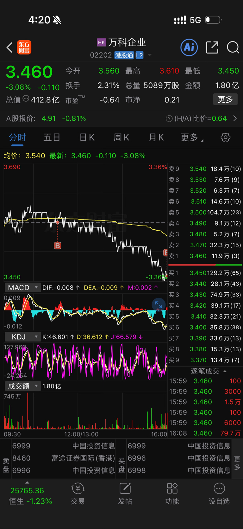This screenshot has height=529, width=243.
Task: Tap the 卖9 3.540 order row
Action: coord(205,169)
